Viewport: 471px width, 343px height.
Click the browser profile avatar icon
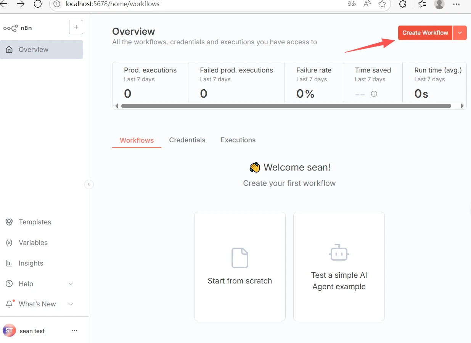coord(439,4)
